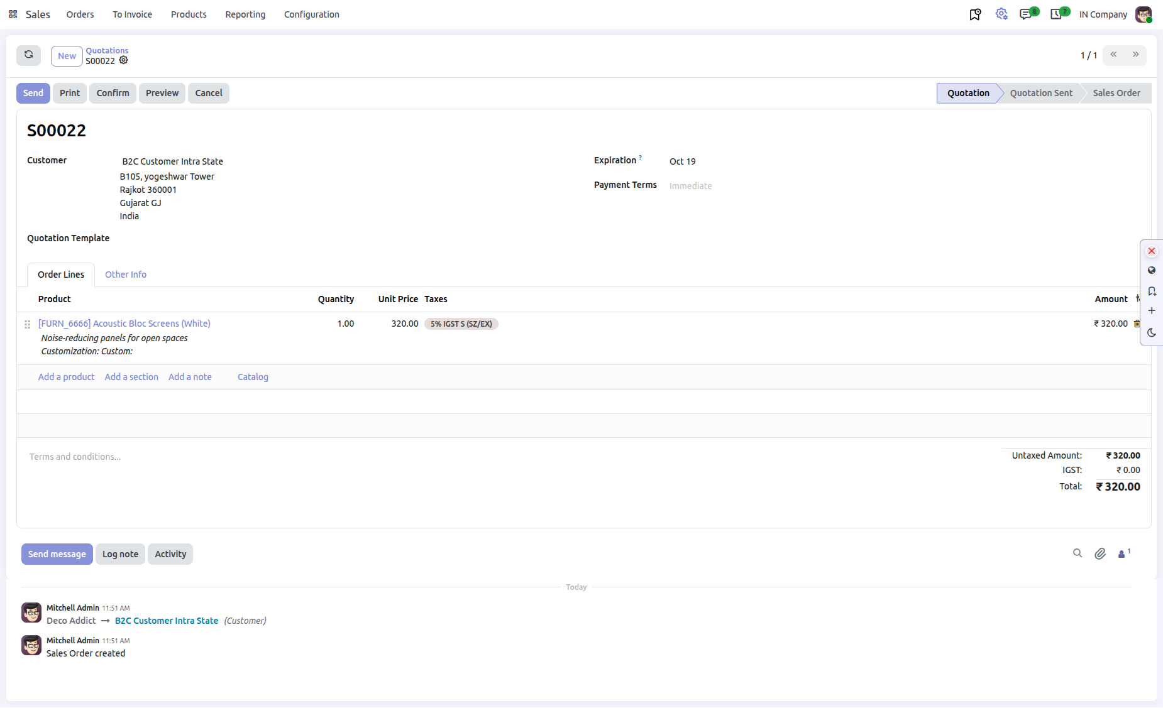Open the Catalog link
This screenshot has height=708, width=1163.
253,377
